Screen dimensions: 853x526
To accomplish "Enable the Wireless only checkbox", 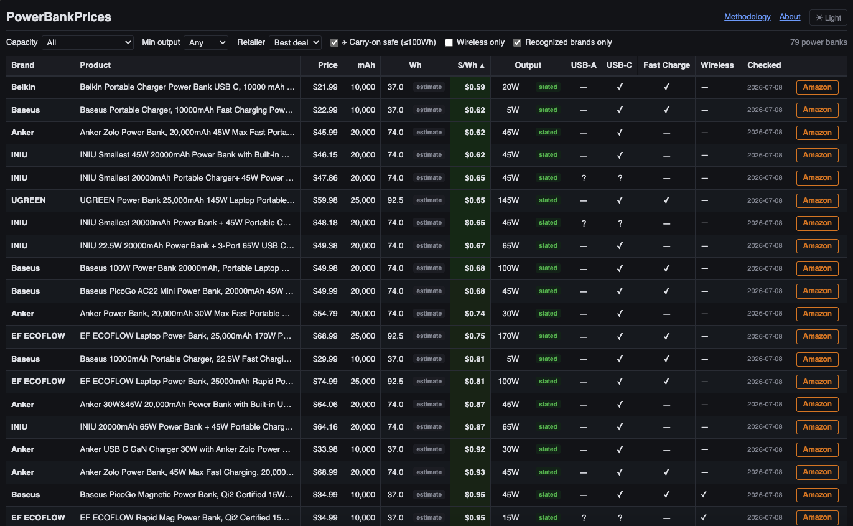I will [449, 42].
